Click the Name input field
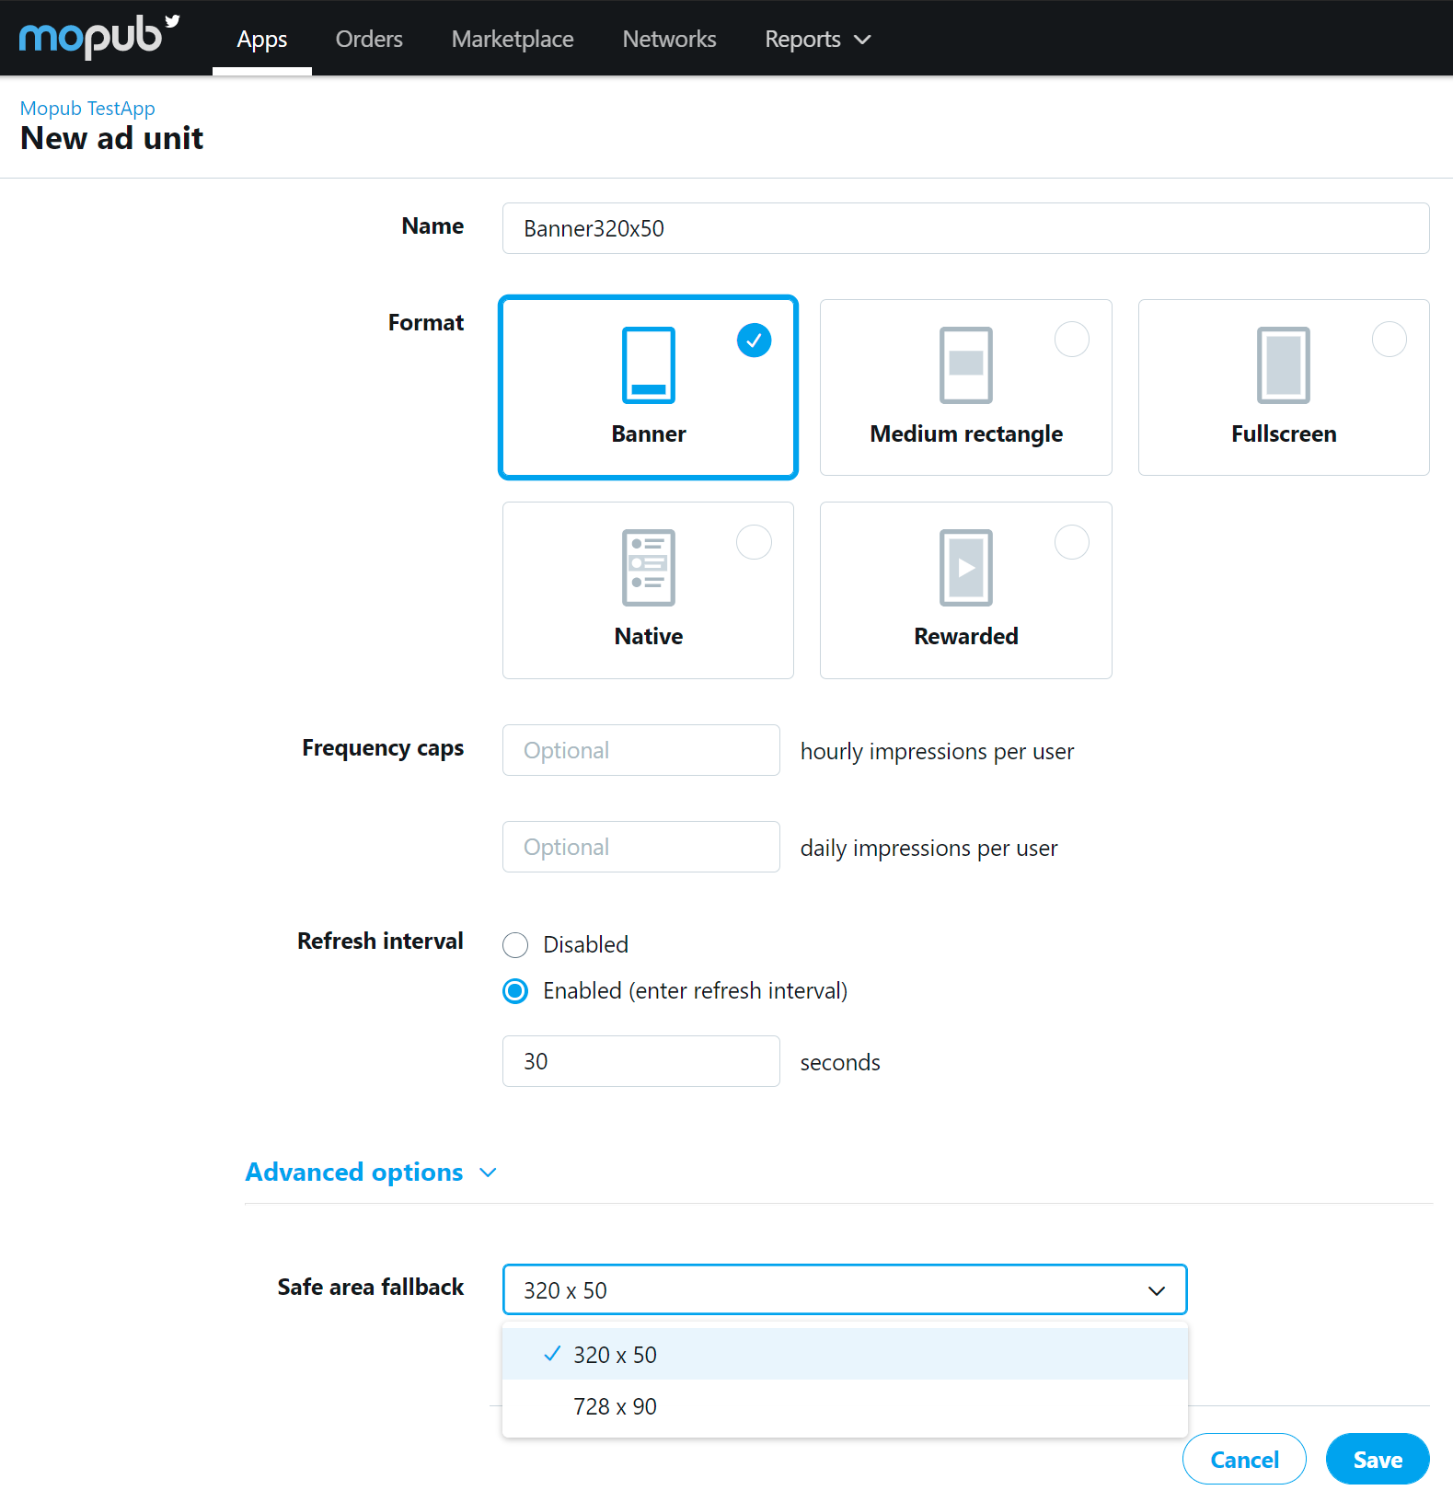Viewport: 1453px width, 1502px height. (x=966, y=228)
